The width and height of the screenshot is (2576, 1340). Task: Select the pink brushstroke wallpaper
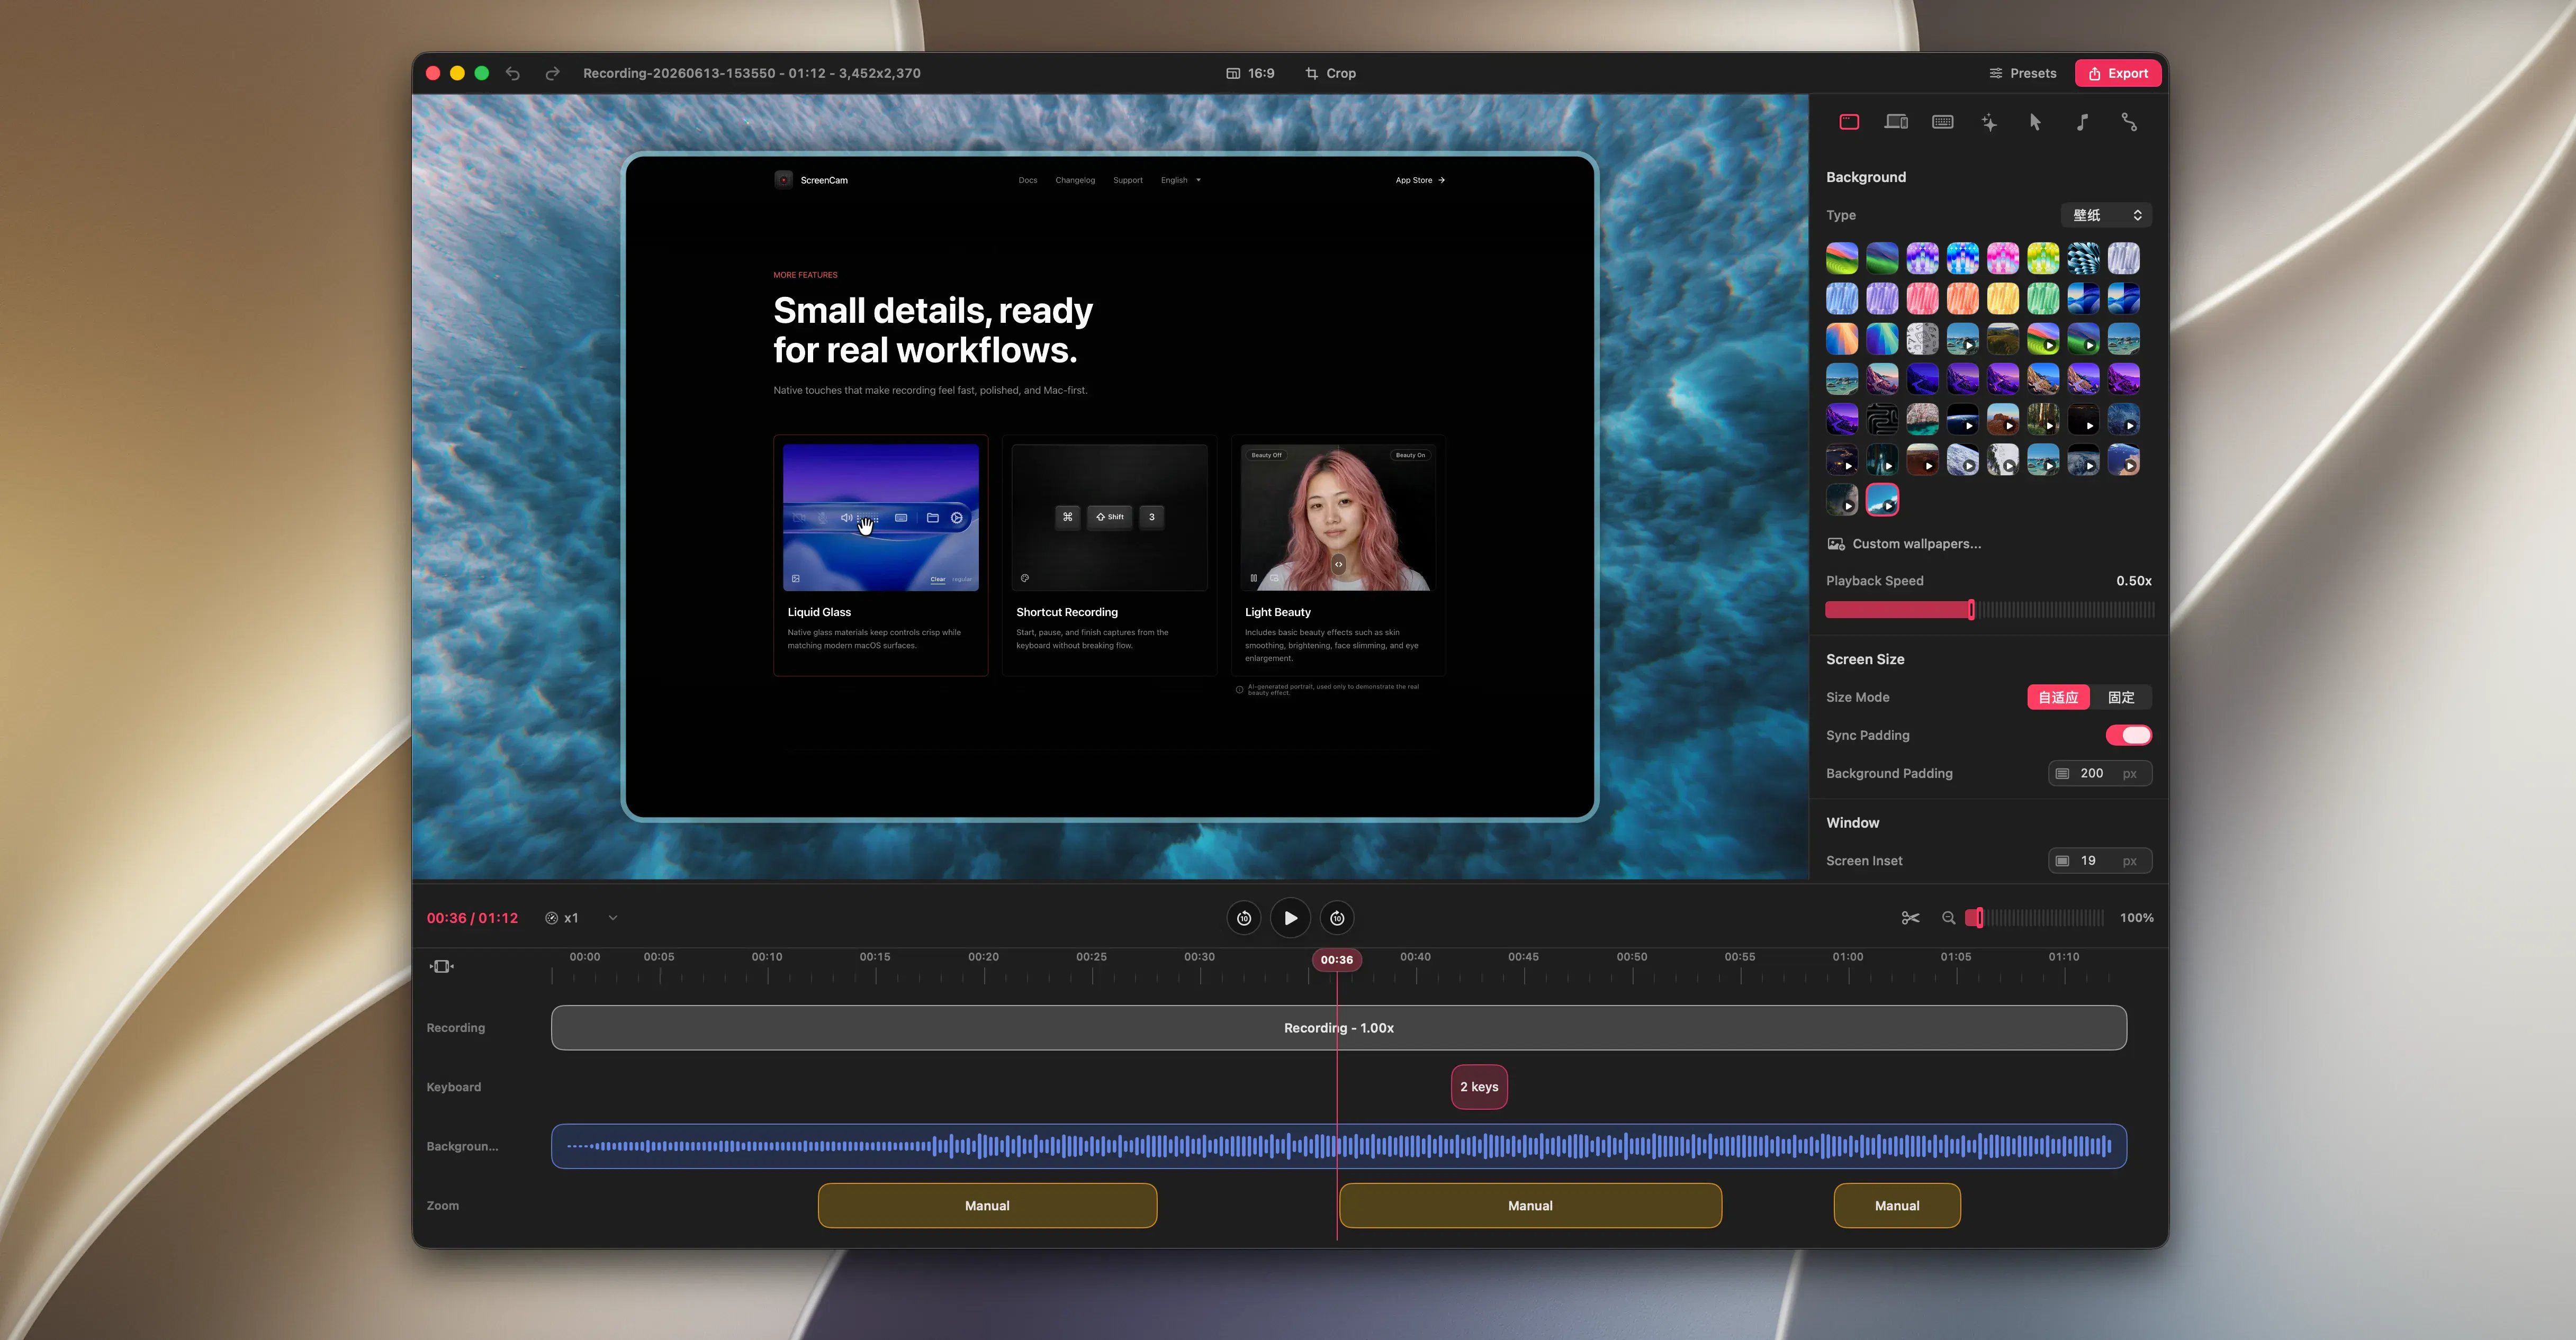[x=1922, y=298]
